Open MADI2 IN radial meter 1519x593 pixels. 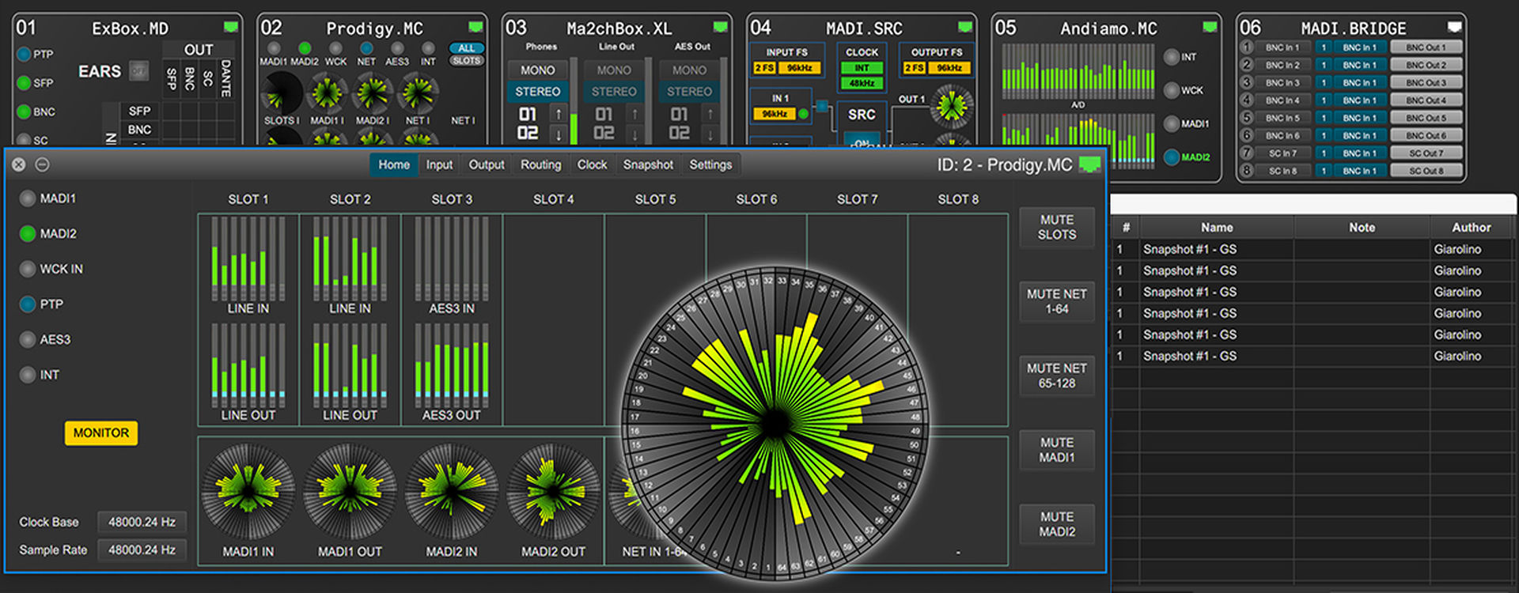coord(451,491)
